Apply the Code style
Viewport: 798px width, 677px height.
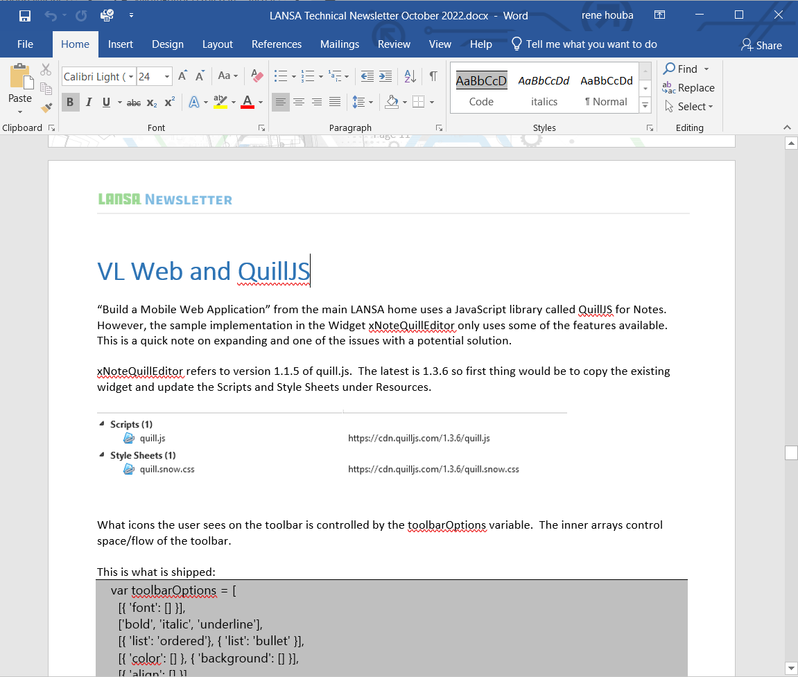tap(481, 89)
